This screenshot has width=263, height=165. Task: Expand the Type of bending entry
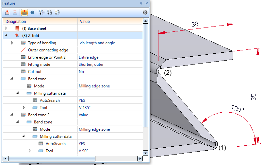pyautogui.click(x=12, y=43)
